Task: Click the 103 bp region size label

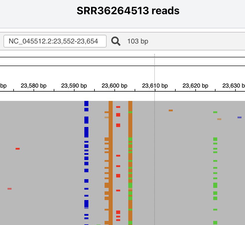Action: [x=138, y=41]
